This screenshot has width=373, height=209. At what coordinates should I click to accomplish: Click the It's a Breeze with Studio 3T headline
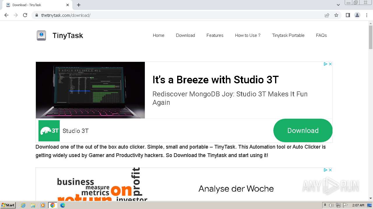(x=215, y=80)
